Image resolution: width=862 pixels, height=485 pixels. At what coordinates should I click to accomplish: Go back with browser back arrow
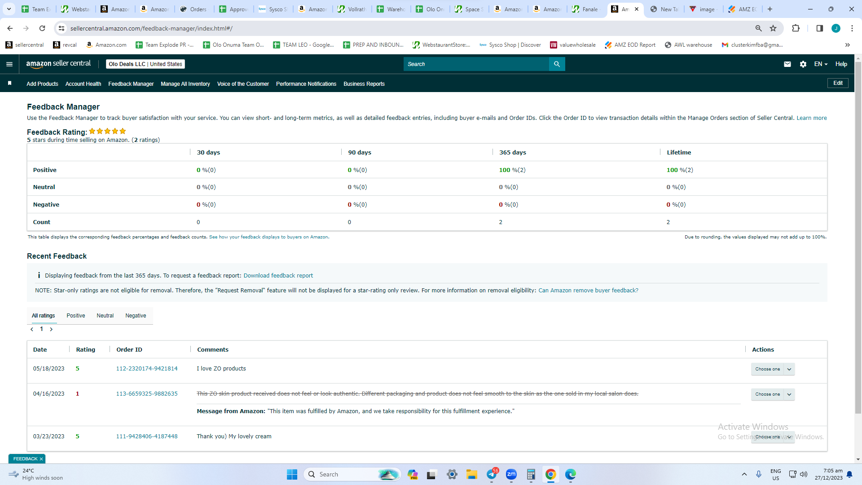(x=10, y=28)
